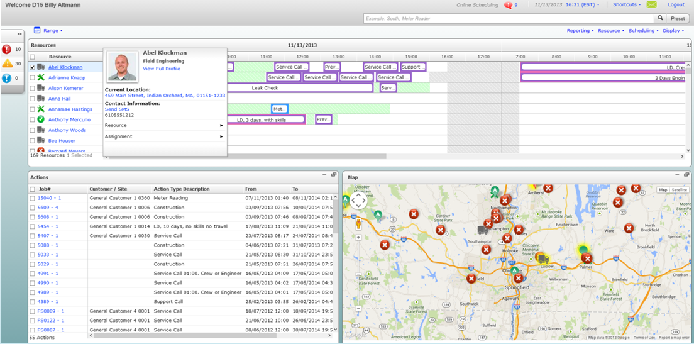This screenshot has height=344, width=694.
Task: Click the yellow warning alerts icon
Action: pos(7,64)
